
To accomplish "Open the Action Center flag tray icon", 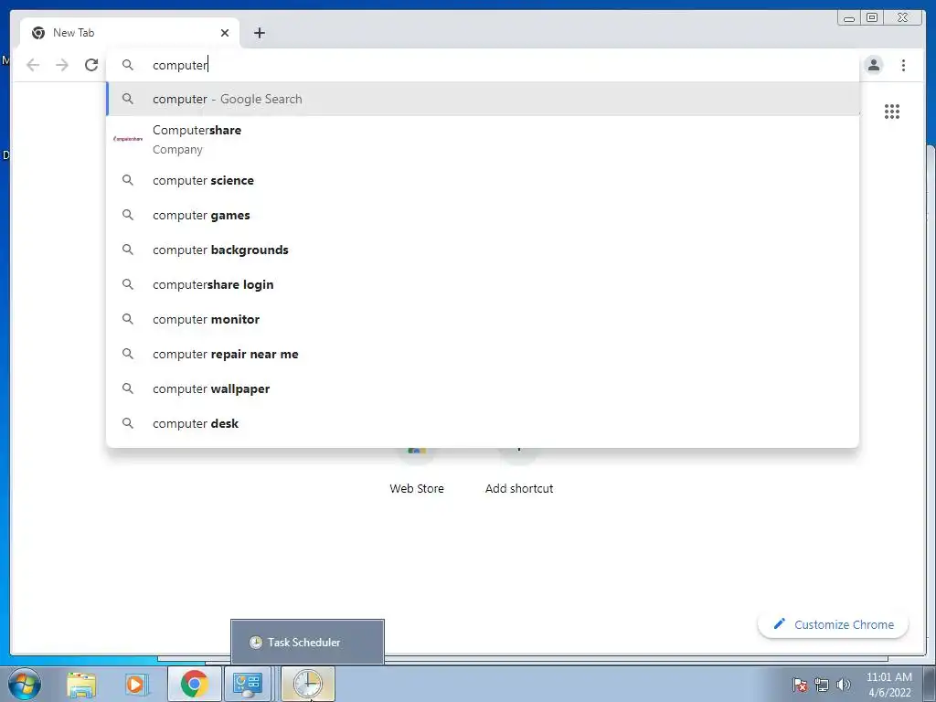I will click(800, 685).
